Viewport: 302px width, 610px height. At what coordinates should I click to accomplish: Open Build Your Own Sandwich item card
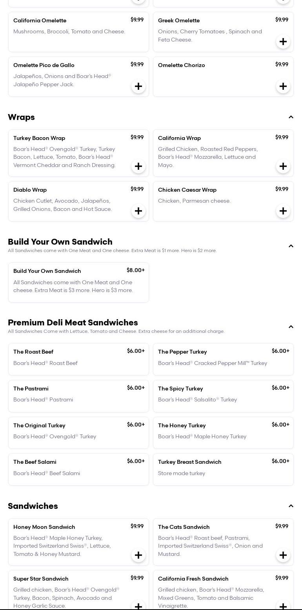coord(78,282)
